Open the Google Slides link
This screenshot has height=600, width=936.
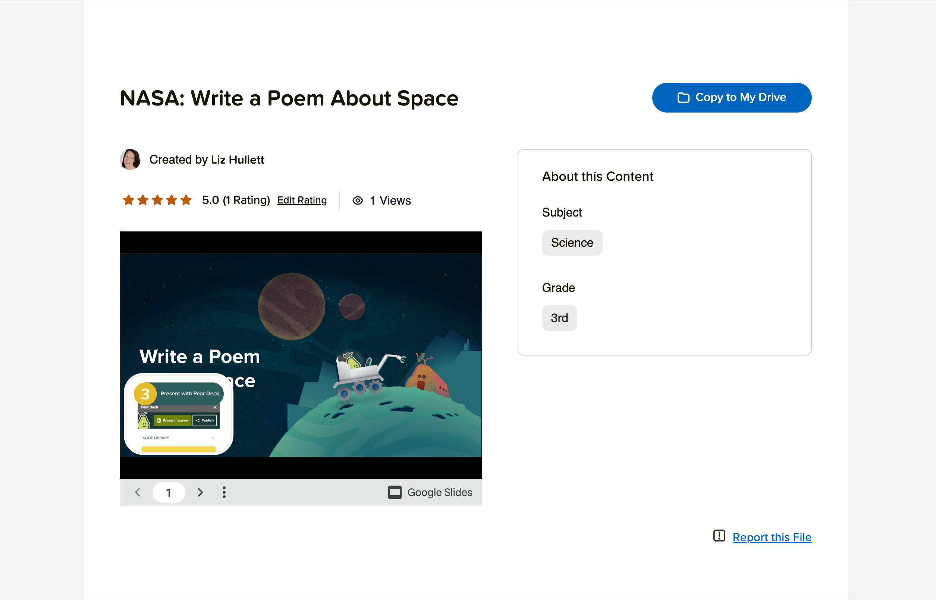430,492
